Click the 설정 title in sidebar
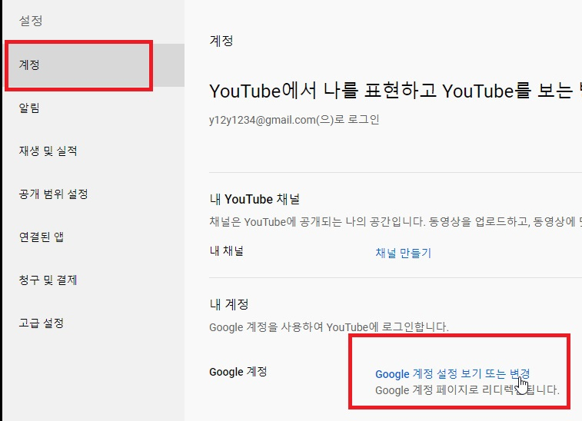Image resolution: width=582 pixels, height=421 pixels. (31, 21)
